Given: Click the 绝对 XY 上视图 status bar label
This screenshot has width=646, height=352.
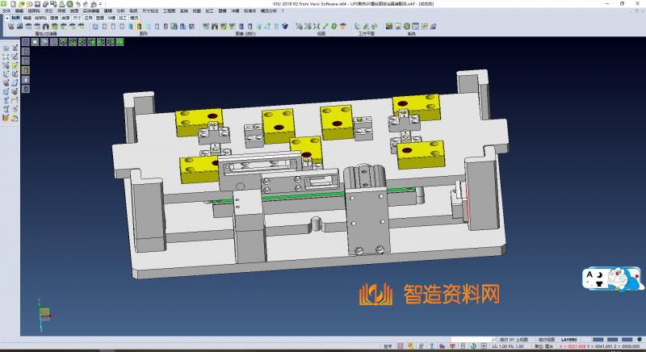Looking at the screenshot, I should pyautogui.click(x=514, y=340).
